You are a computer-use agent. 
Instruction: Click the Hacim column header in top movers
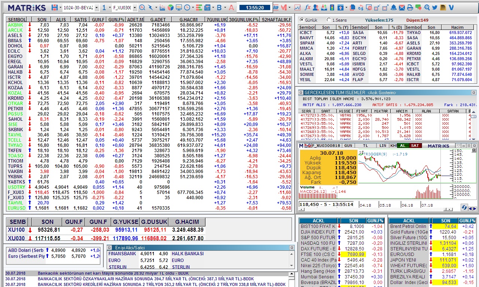(457, 27)
